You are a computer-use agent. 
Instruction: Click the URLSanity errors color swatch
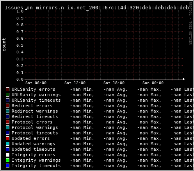click(x=7, y=89)
